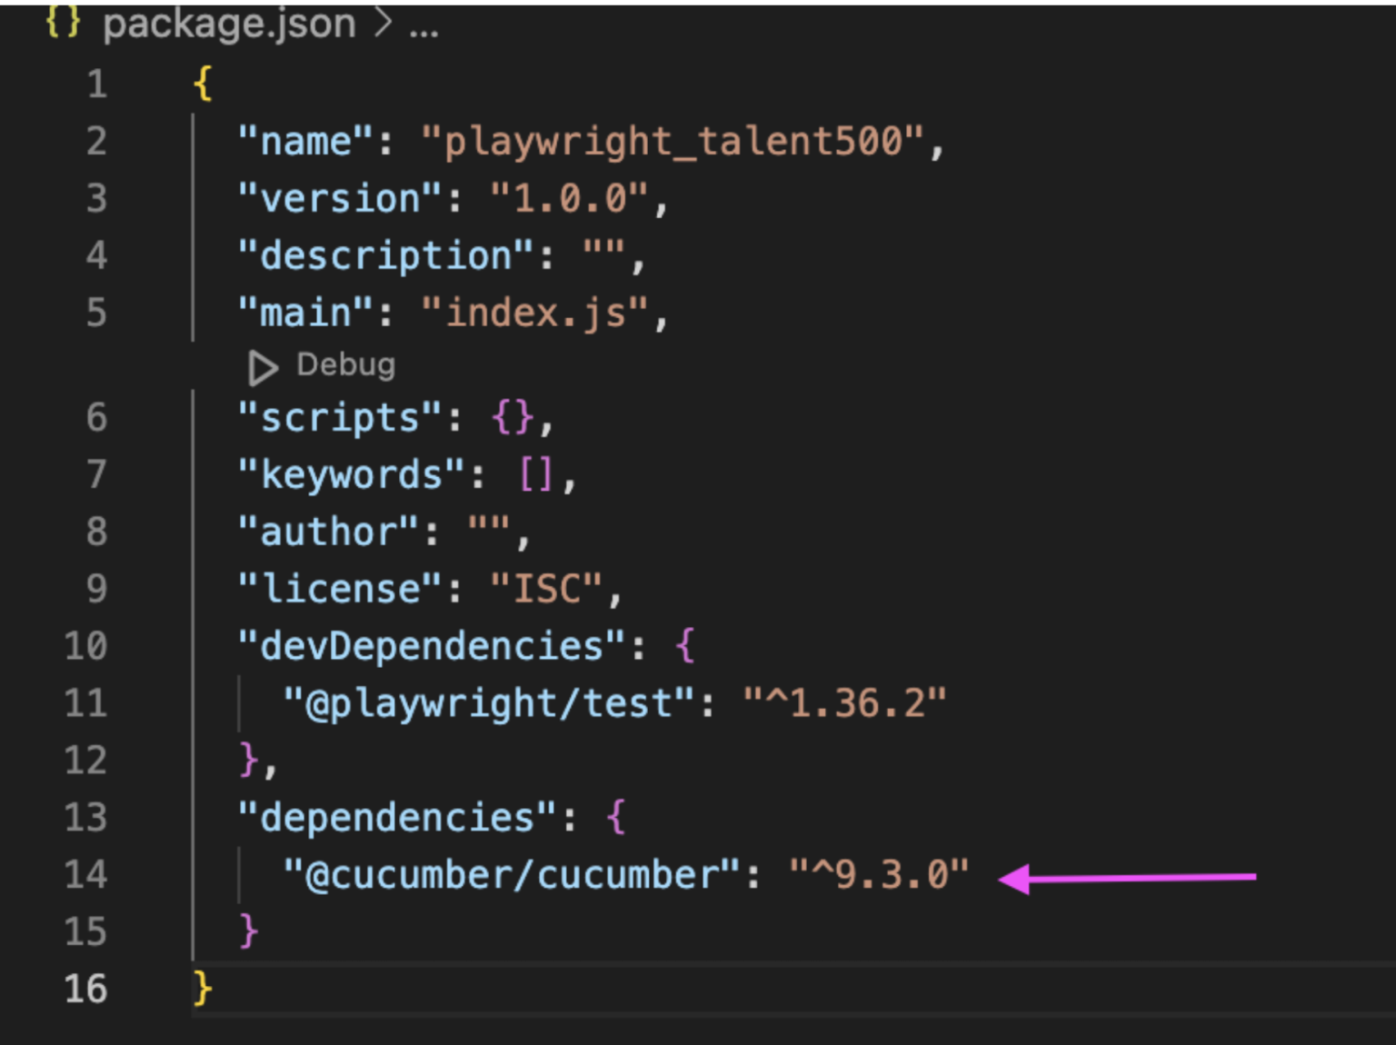Click the empty braces after scripts

pyautogui.click(x=513, y=417)
